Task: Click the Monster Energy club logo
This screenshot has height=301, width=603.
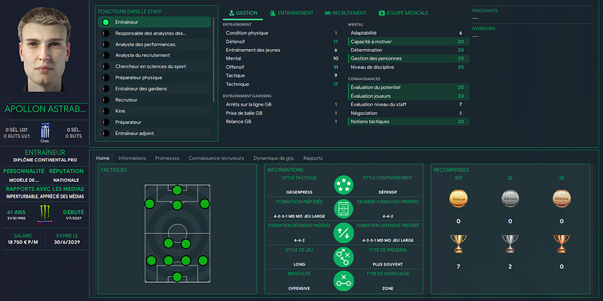Action: [x=45, y=215]
